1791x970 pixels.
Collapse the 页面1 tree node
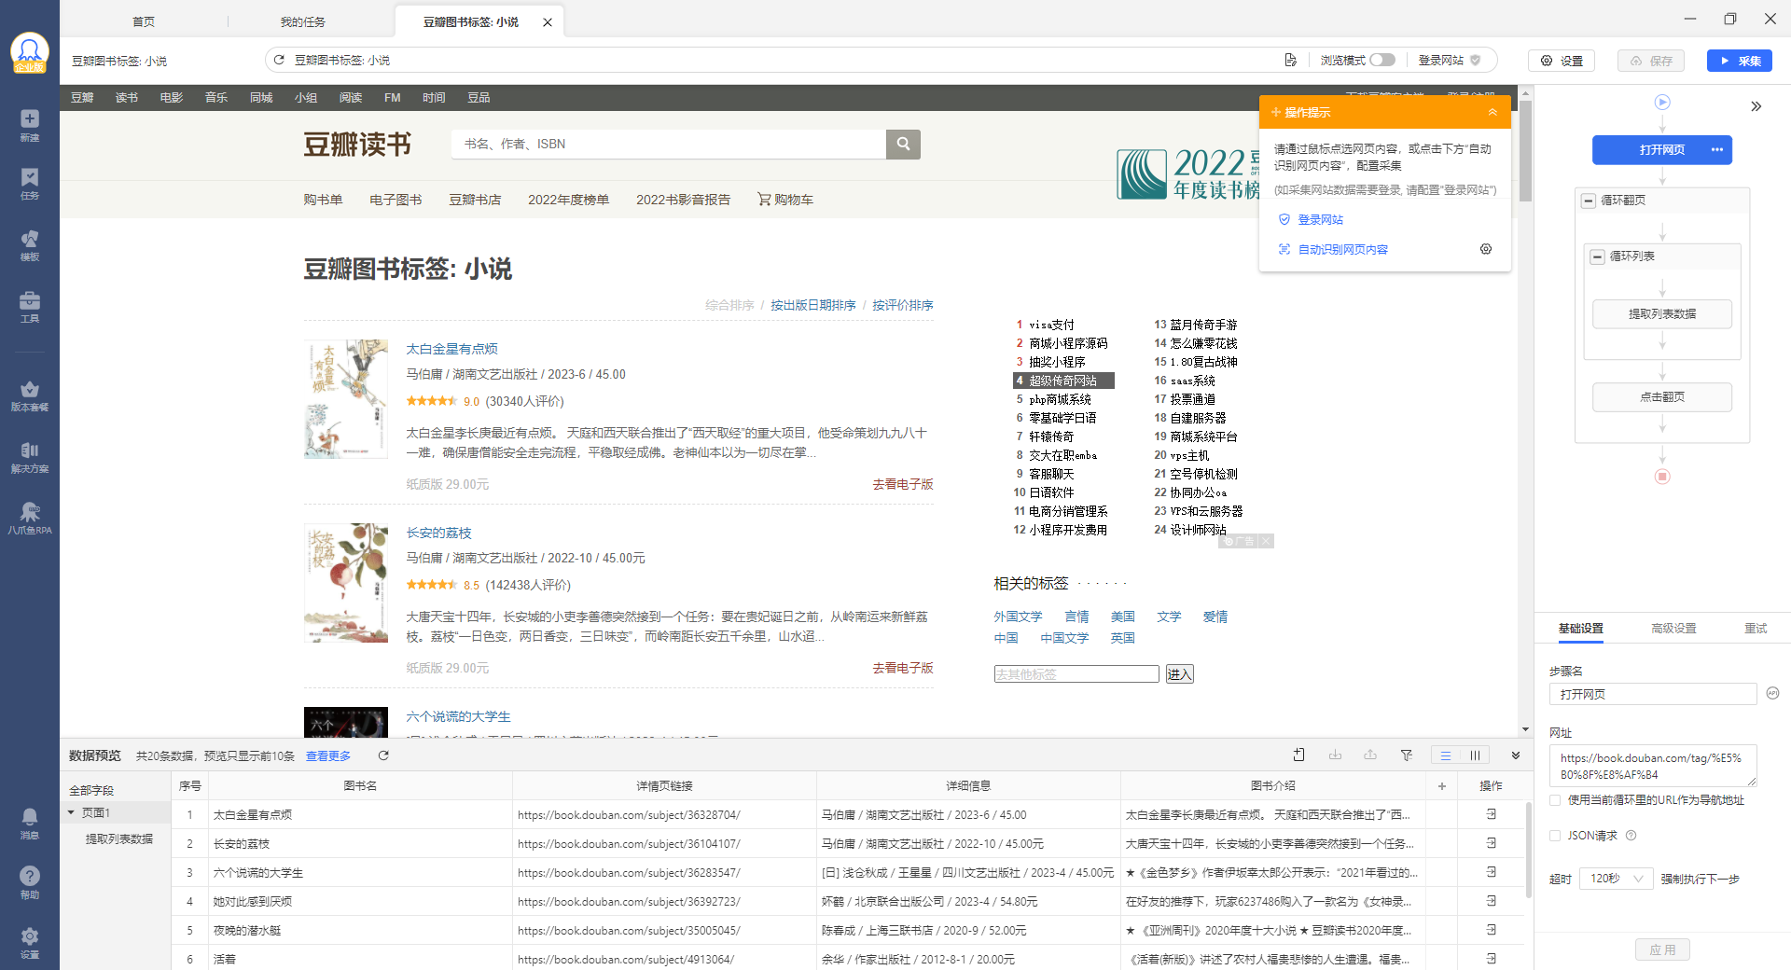coord(71,812)
